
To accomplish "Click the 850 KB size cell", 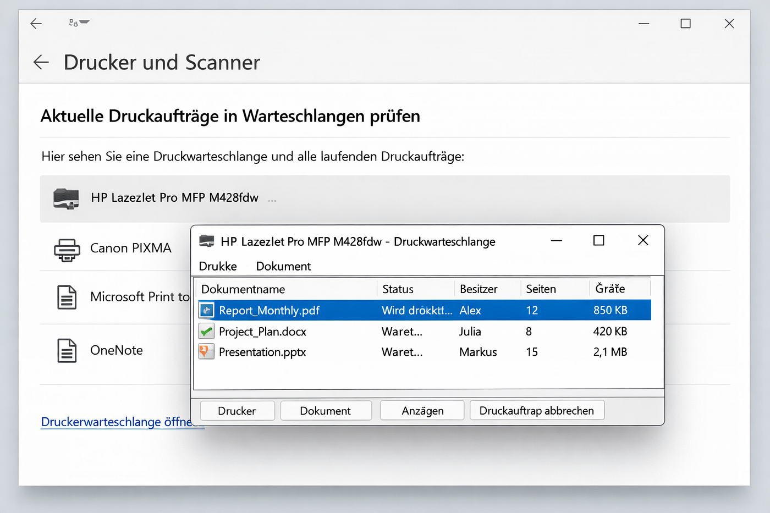I will click(x=610, y=310).
